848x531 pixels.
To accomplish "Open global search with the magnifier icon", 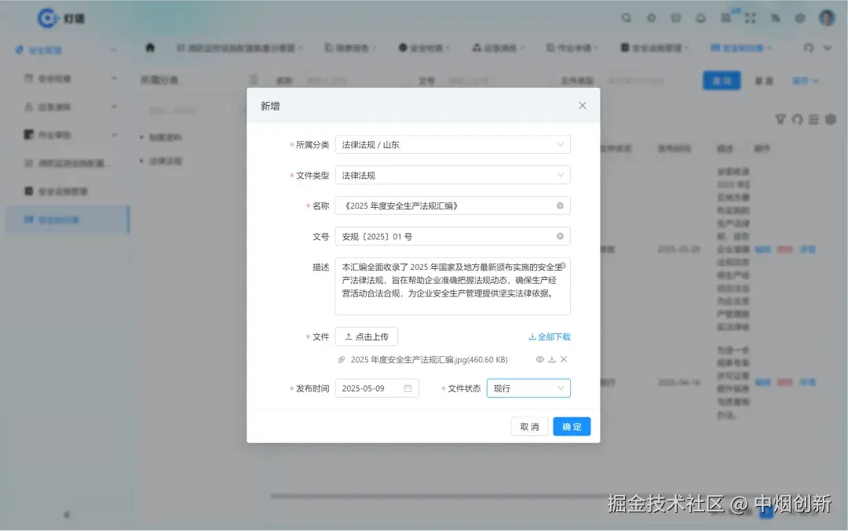I will 626,17.
